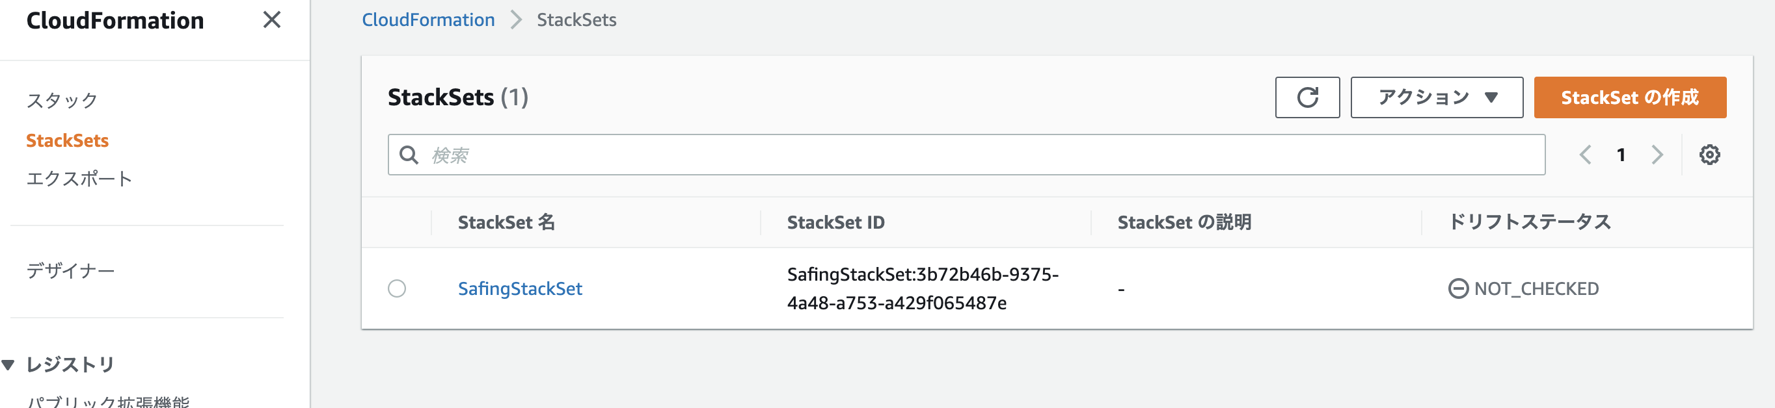Navigate to CloudFormation breadcrumb link

pyautogui.click(x=429, y=20)
